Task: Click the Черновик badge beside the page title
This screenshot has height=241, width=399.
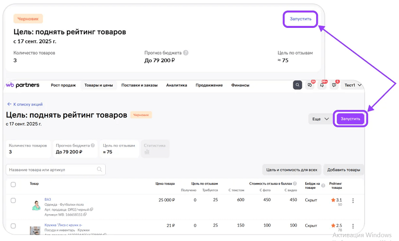Action: pyautogui.click(x=141, y=115)
